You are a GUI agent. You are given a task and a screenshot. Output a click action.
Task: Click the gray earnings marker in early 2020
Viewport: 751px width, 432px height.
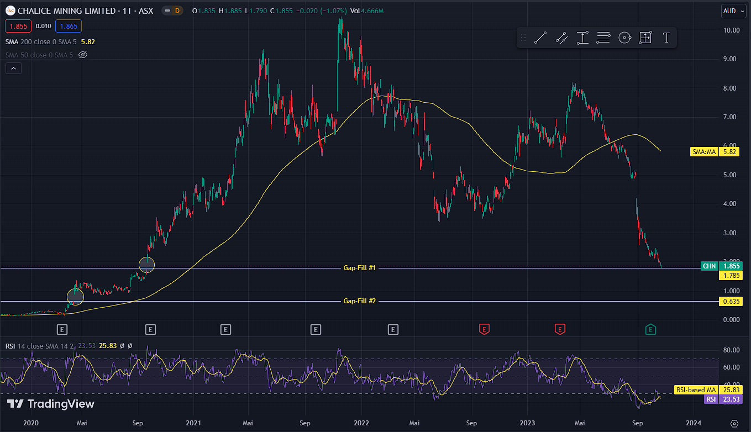pyautogui.click(x=62, y=330)
